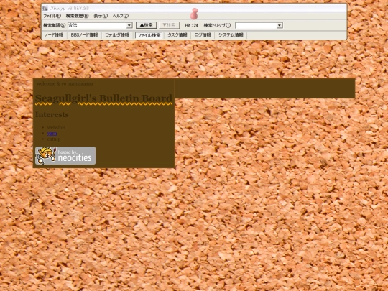The height and width of the screenshot is (291, 388).
Task: Click the greyed ▼検索 button
Action: click(170, 25)
